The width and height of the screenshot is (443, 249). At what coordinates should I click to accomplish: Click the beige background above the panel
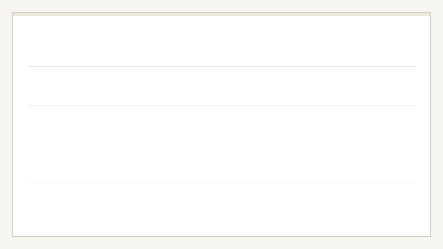[221, 6]
